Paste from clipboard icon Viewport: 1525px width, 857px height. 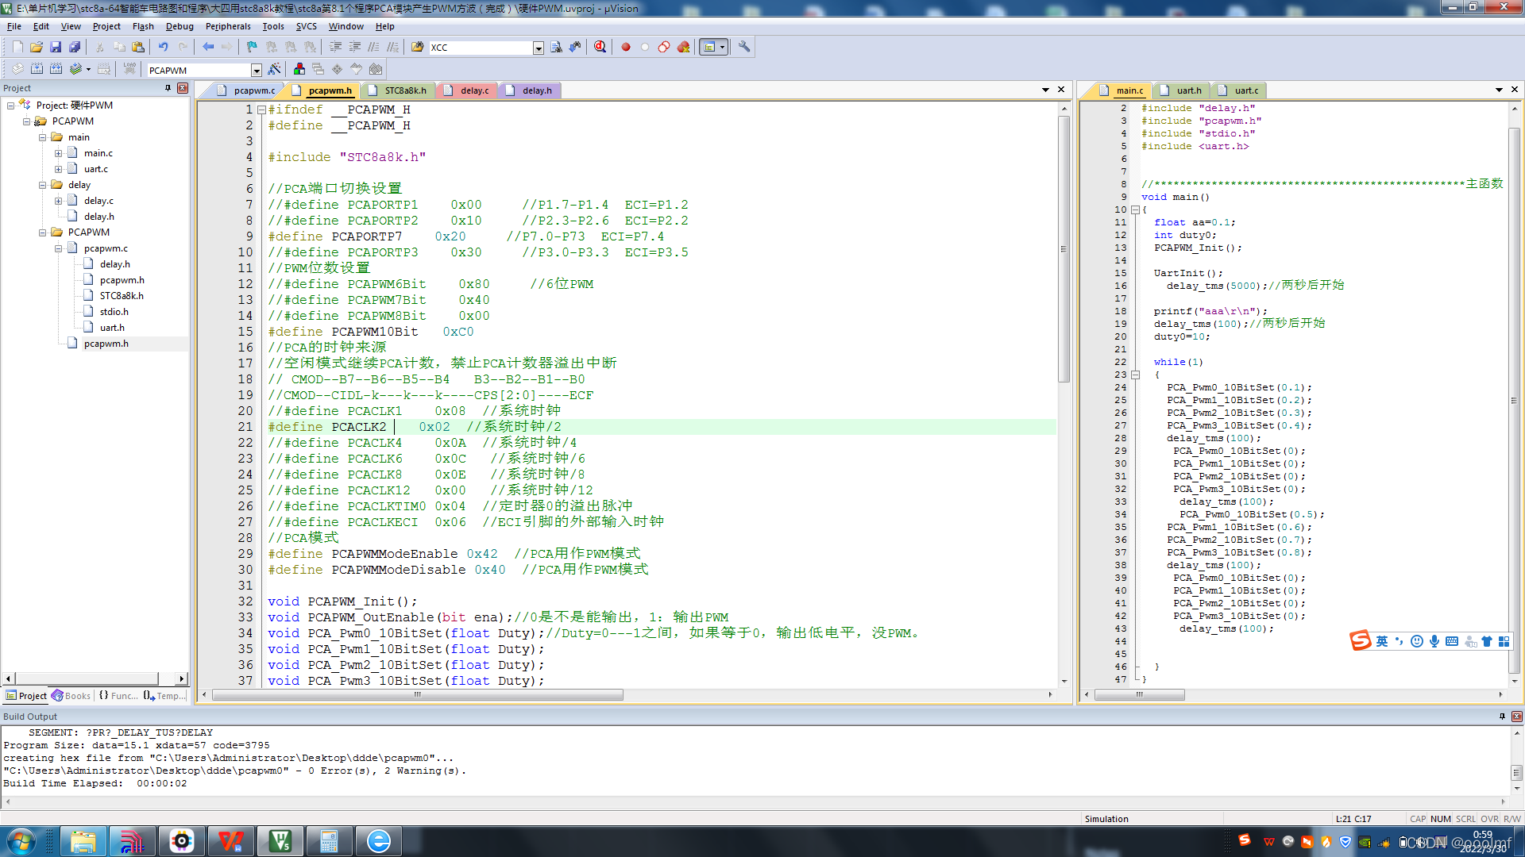138,47
